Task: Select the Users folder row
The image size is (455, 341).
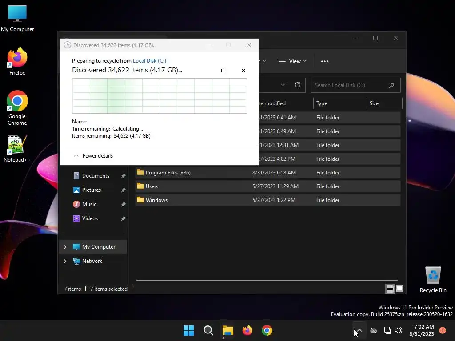Action: [268, 186]
